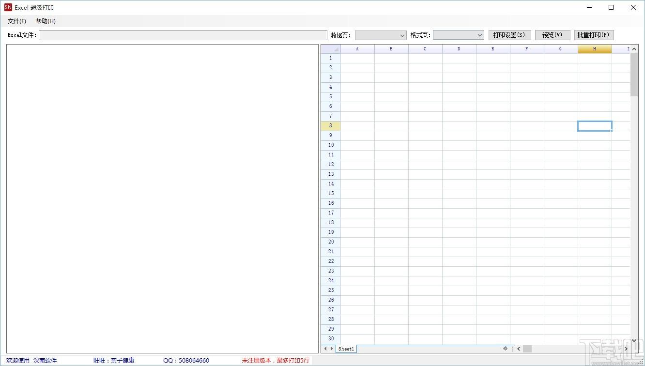The width and height of the screenshot is (645, 366).
Task: Open the 帮助(H) menu
Action: click(x=46, y=21)
